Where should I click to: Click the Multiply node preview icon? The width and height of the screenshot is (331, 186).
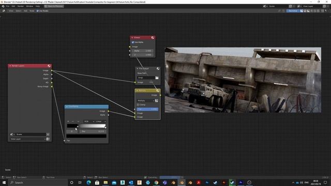158,90
